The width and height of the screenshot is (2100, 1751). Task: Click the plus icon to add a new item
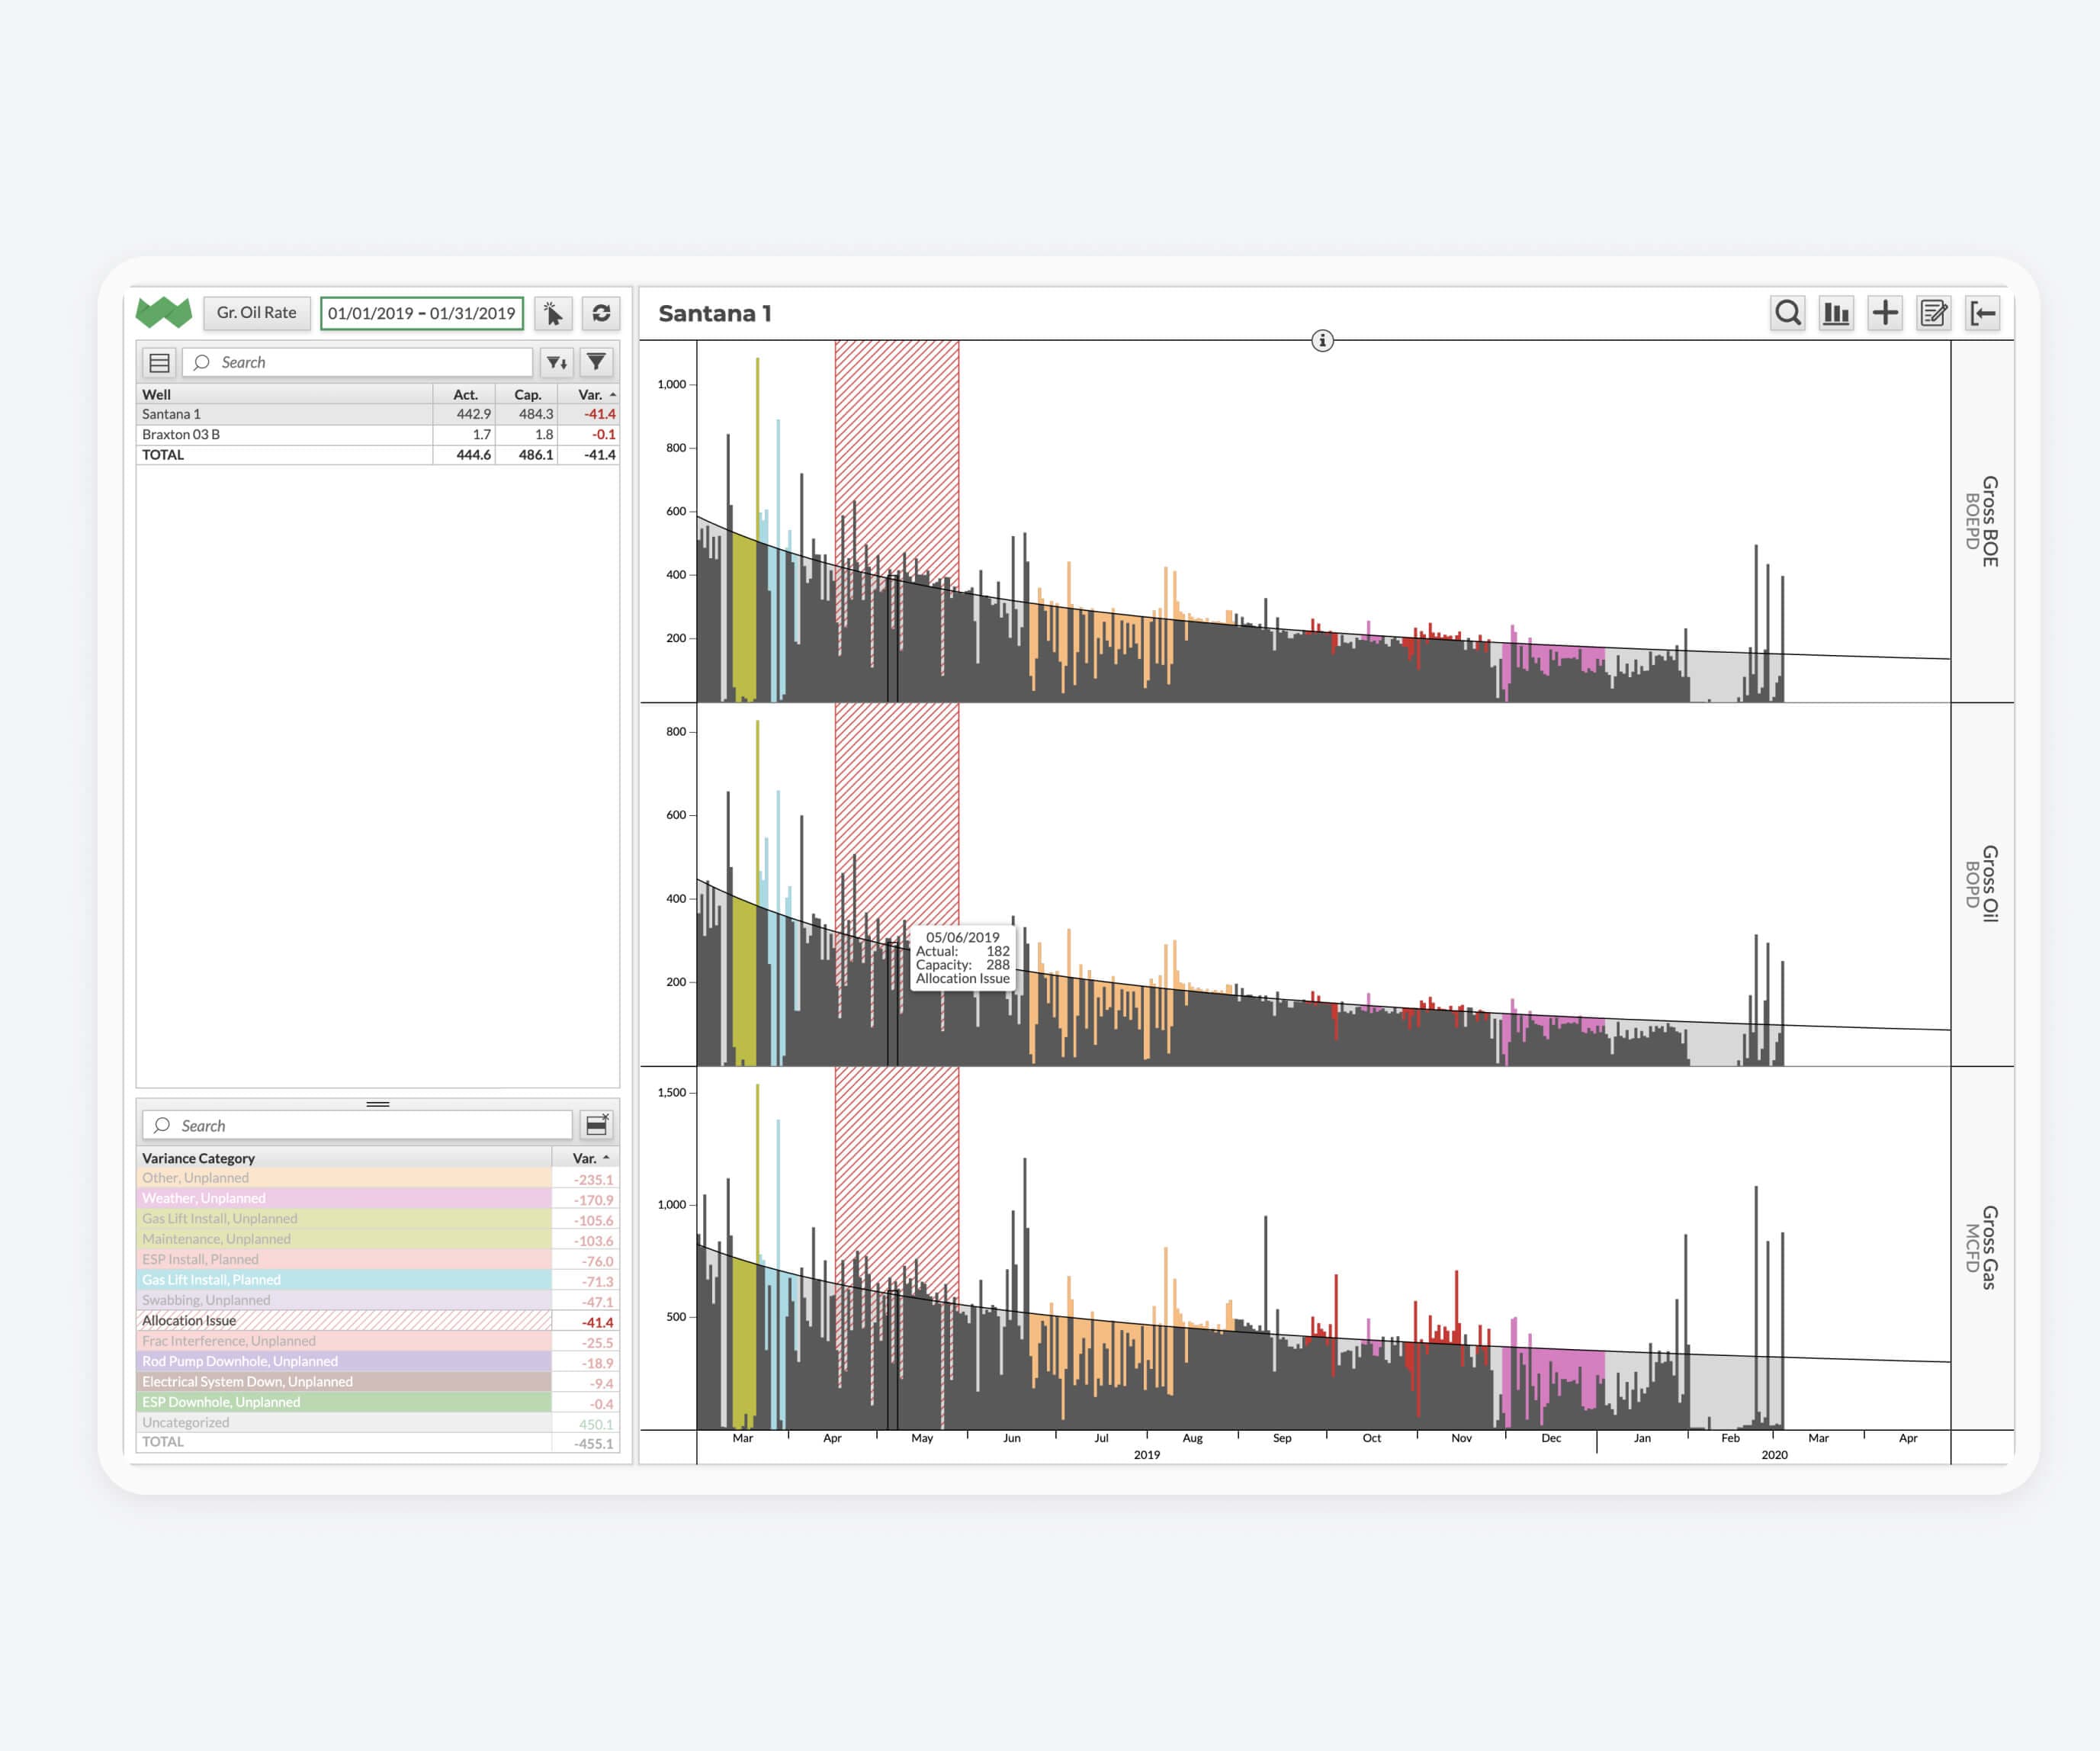[x=1885, y=313]
